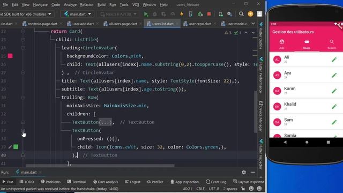This screenshot has height=193, width=343.
Task: Collapse CircleAvatar fold marker on line 24
Action: point(23,48)
